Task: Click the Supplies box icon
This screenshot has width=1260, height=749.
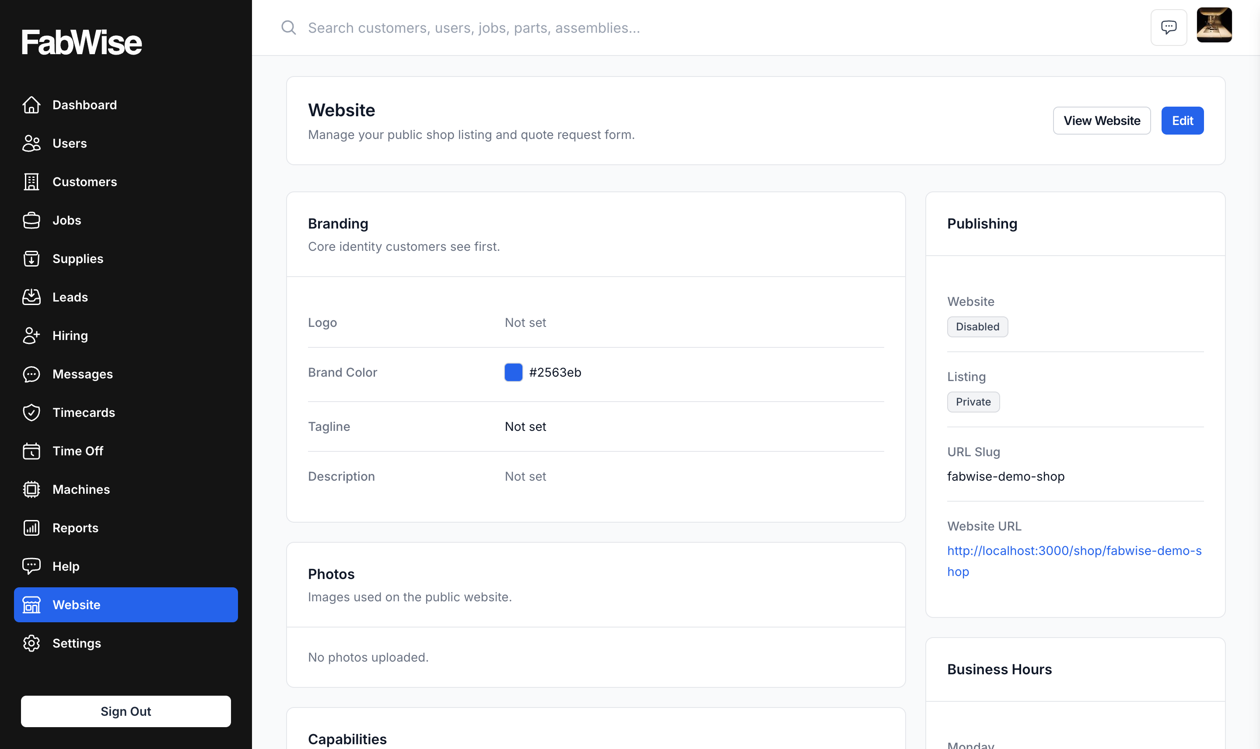Action: click(31, 258)
